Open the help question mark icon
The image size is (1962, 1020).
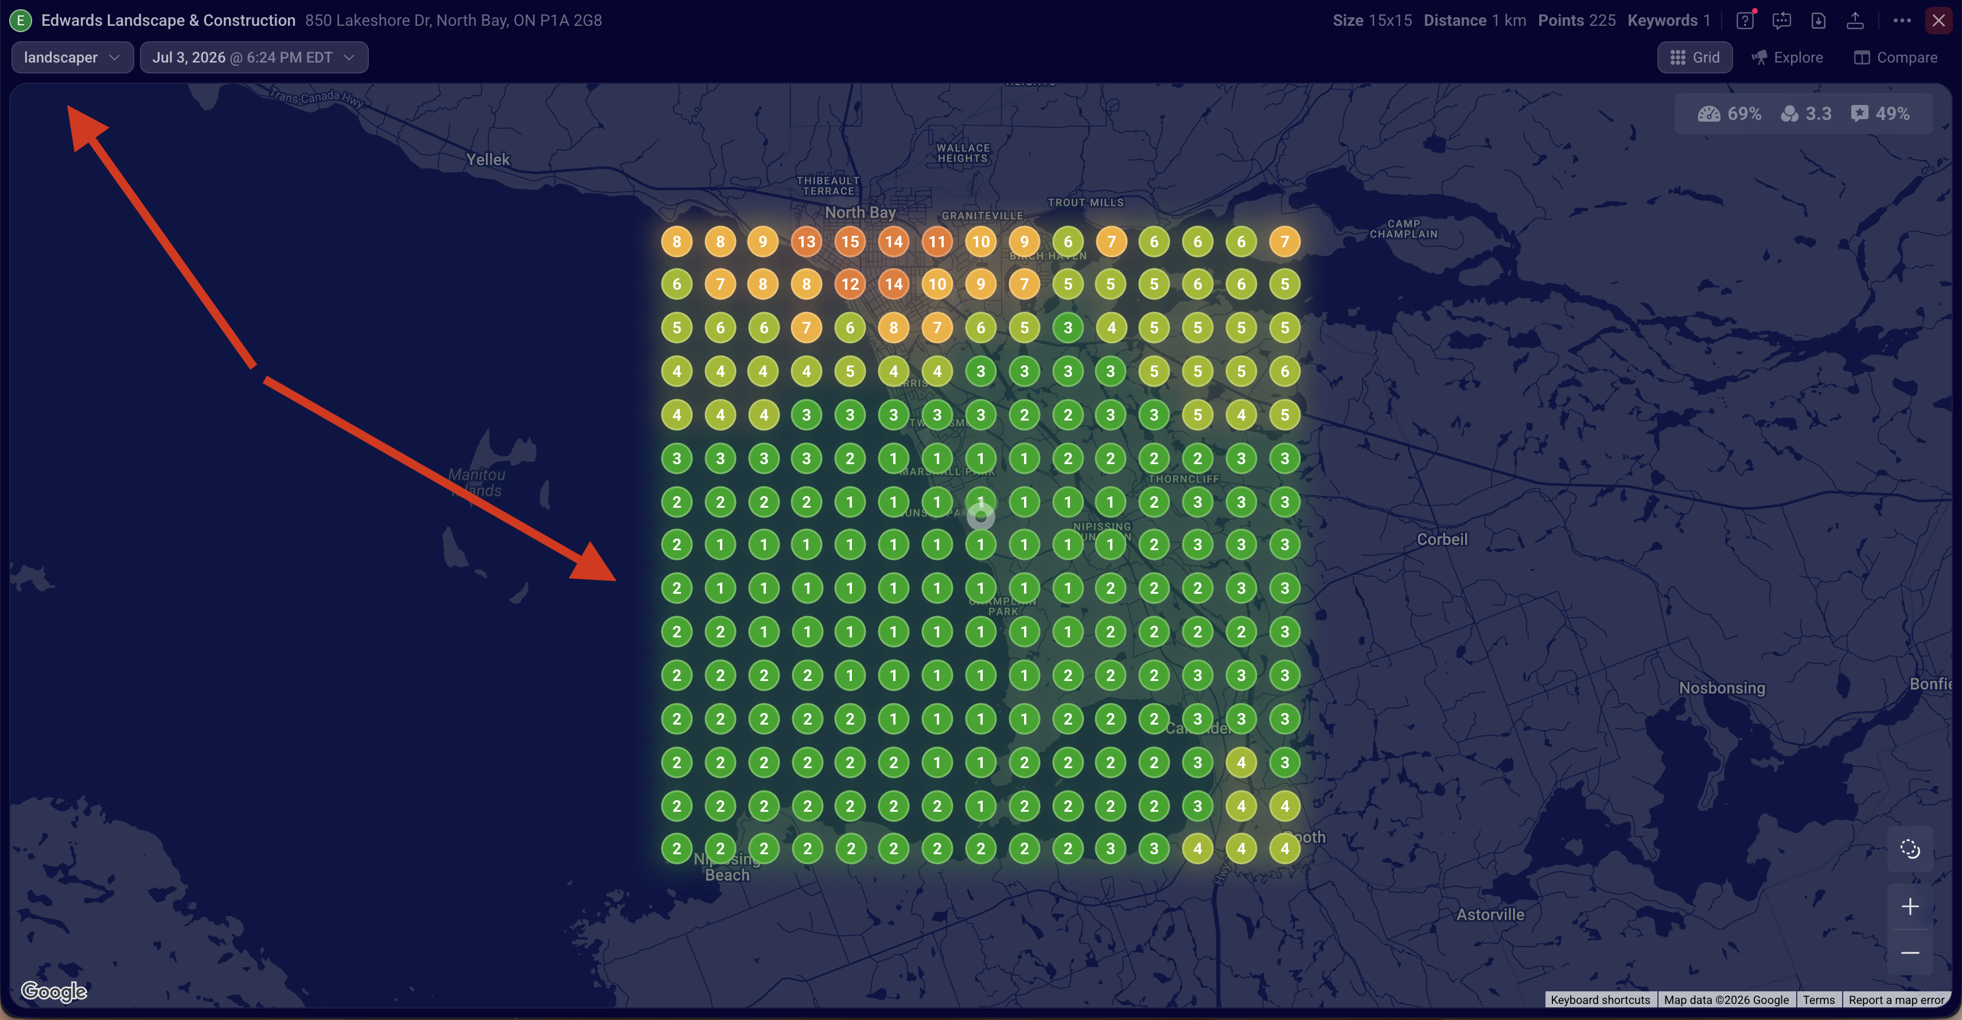1745,21
